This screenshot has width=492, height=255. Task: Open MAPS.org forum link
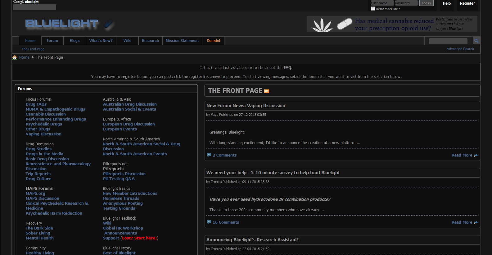[35, 194]
